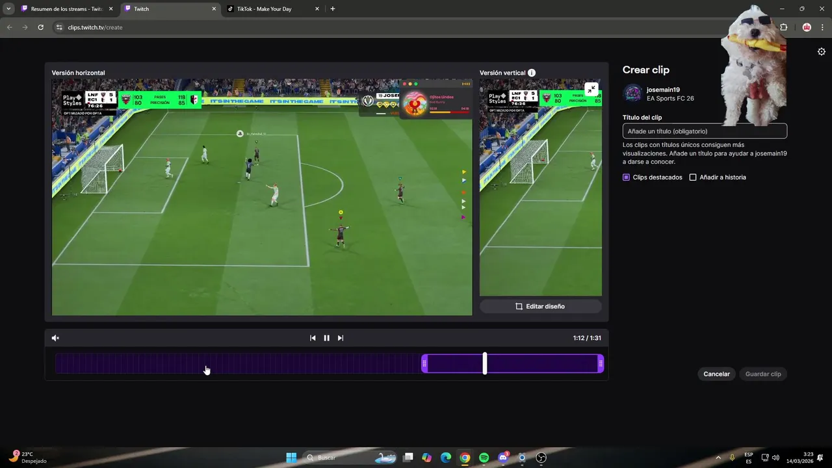Unmute the clip preview audio
This screenshot has height=468, width=832.
(55, 338)
